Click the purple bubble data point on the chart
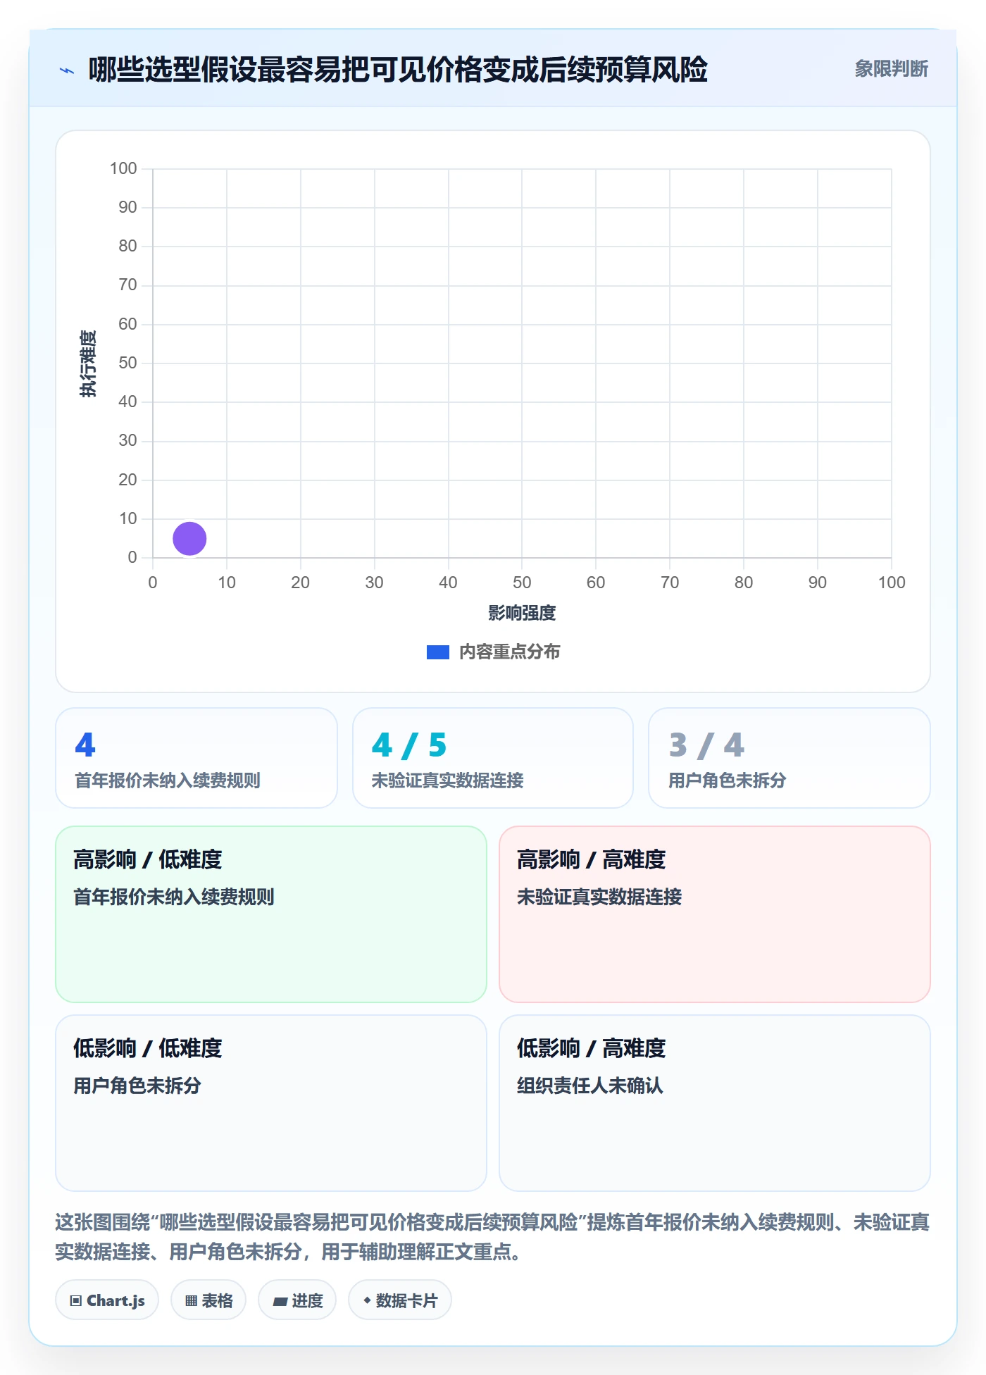 coord(189,538)
